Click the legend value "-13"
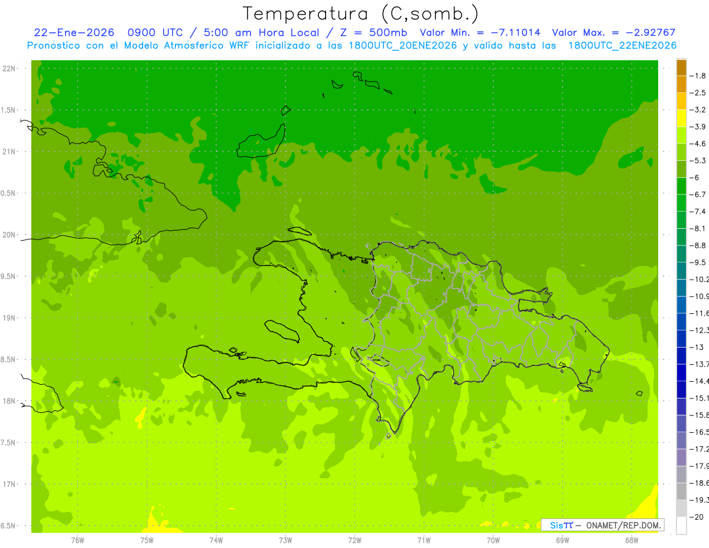This screenshot has height=548, width=709. point(697,347)
